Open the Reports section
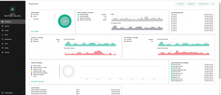This screenshot has height=95, width=221. point(13,26)
